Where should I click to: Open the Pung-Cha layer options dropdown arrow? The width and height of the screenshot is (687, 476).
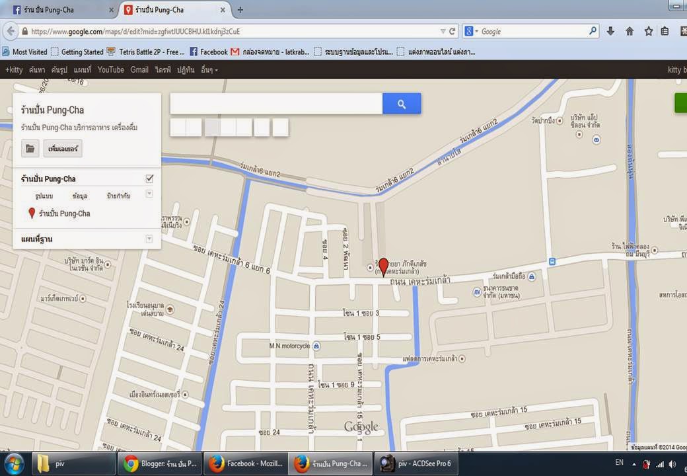coord(149,194)
